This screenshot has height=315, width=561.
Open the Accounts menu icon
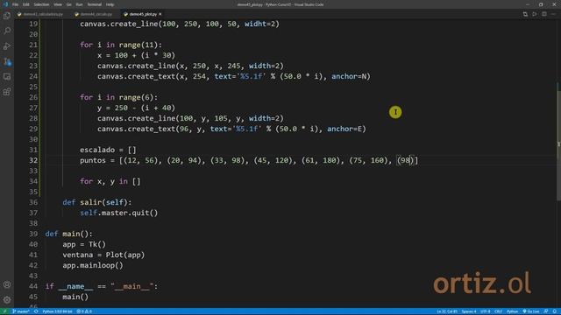coord(7,284)
